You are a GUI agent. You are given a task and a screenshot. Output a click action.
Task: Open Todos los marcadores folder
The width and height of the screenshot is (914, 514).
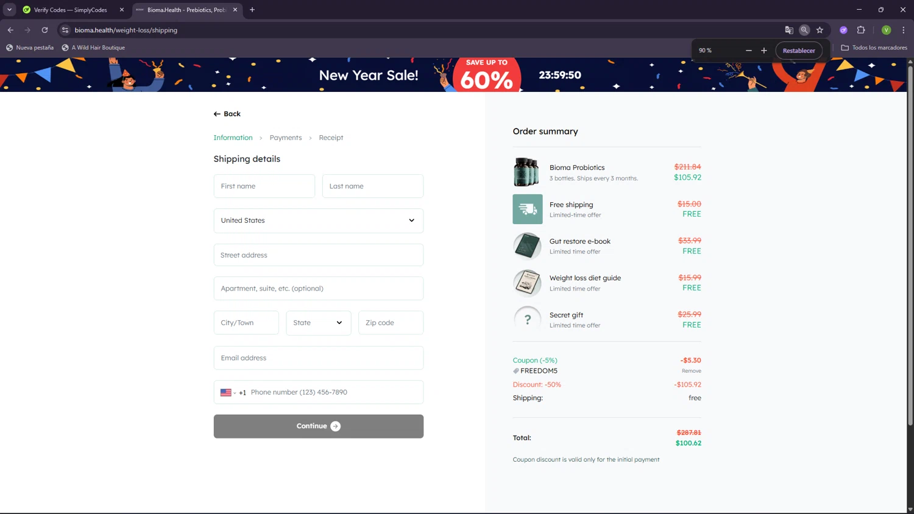click(x=874, y=48)
